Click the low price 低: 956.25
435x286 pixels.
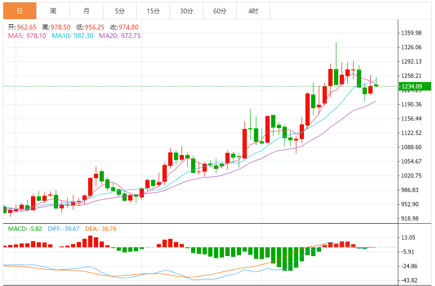90,28
